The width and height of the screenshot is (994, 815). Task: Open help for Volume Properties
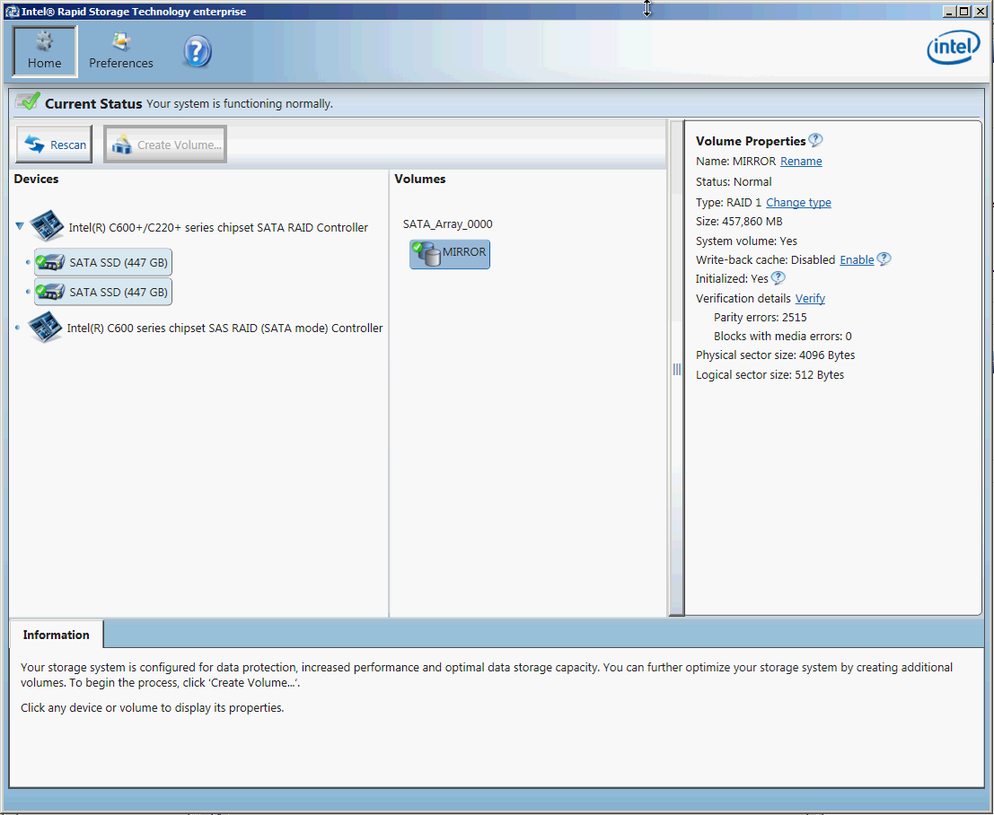[816, 140]
